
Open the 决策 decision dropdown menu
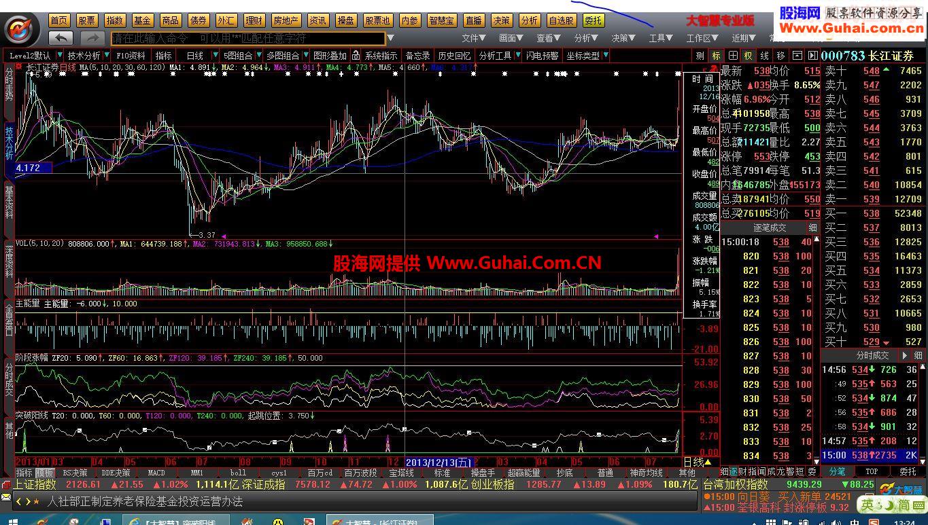pyautogui.click(x=623, y=38)
